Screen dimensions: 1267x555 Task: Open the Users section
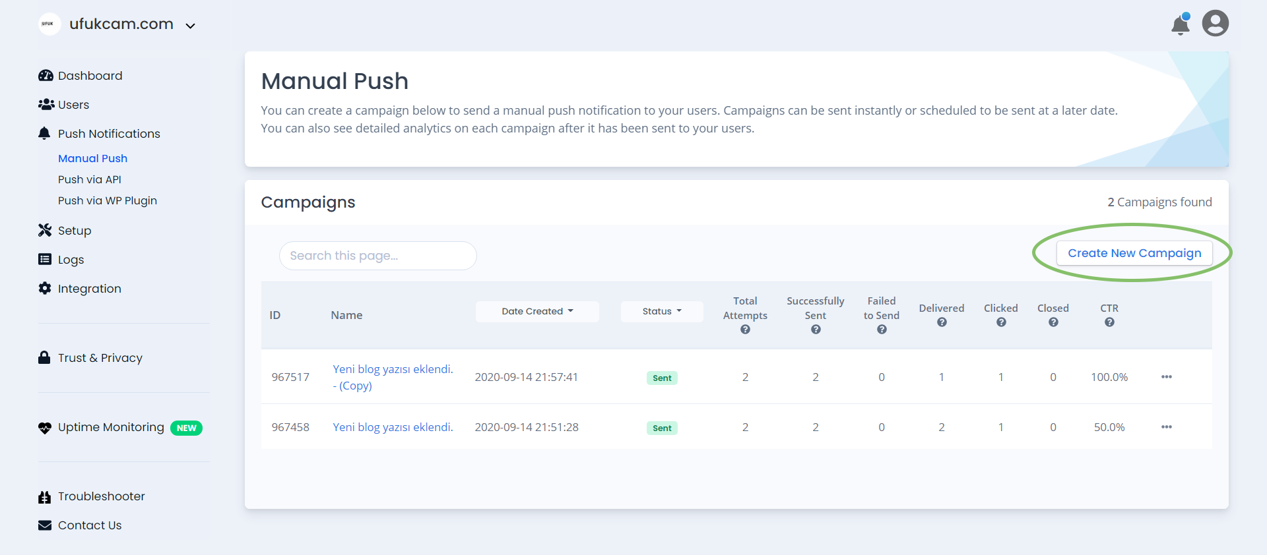click(x=73, y=105)
